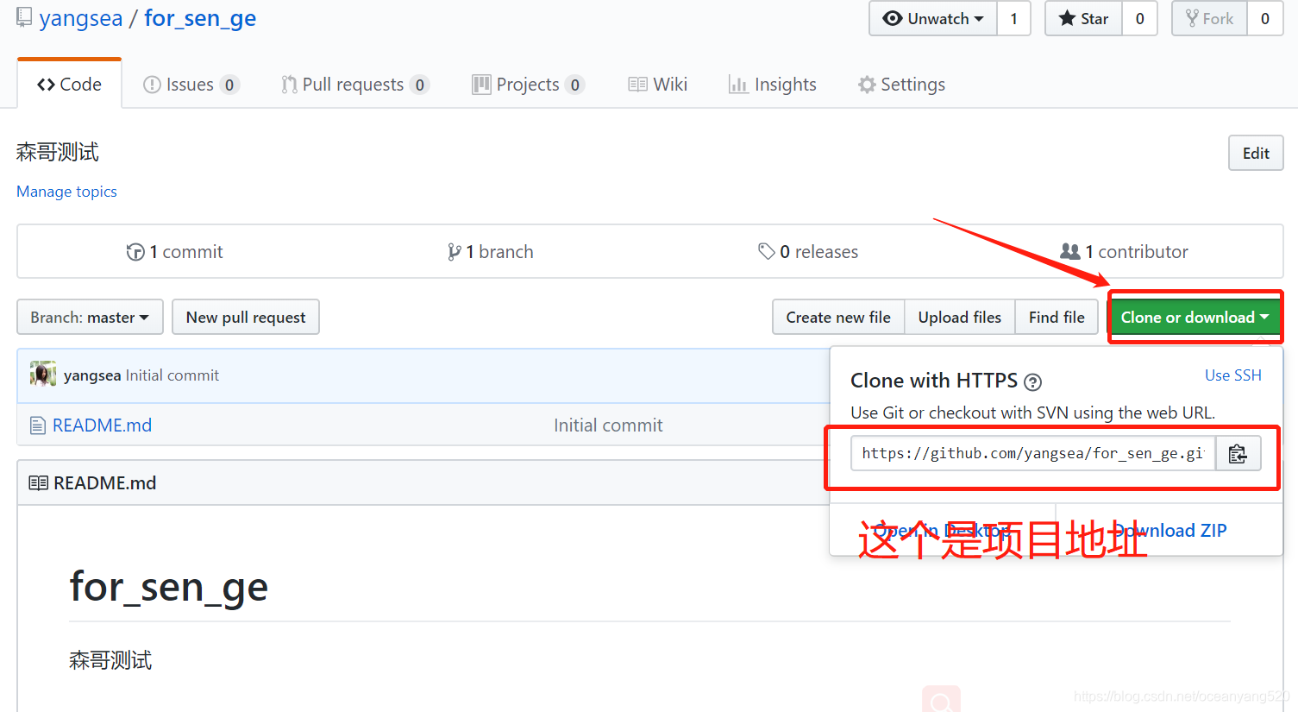
Task: Click the eye icon in Unwatch button
Action: pos(893,18)
